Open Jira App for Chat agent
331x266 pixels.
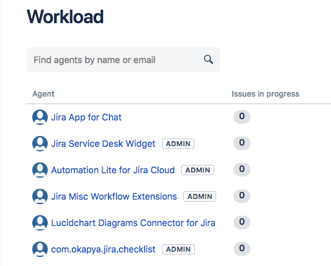coord(86,117)
